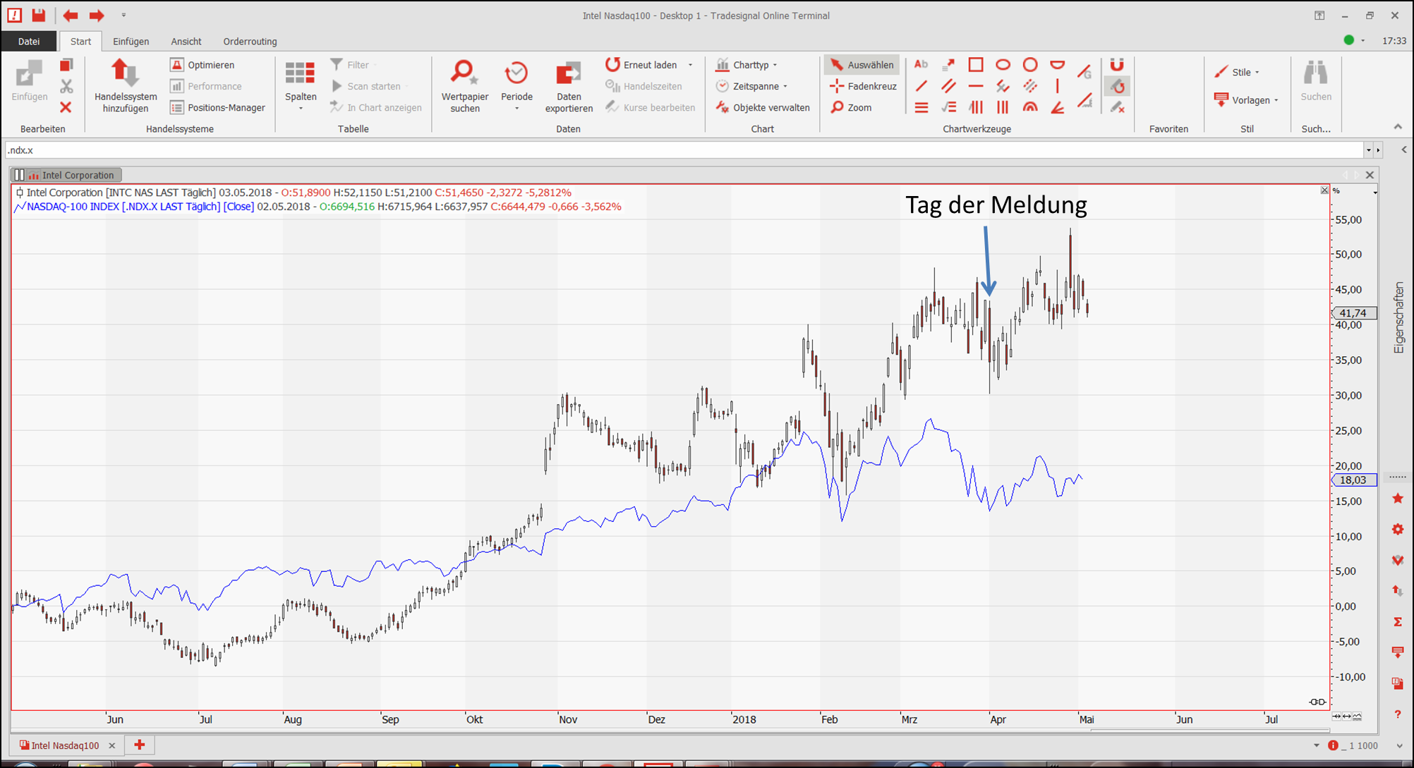Image resolution: width=1414 pixels, height=768 pixels.
Task: Click Objekte verwalten button
Action: tap(763, 107)
